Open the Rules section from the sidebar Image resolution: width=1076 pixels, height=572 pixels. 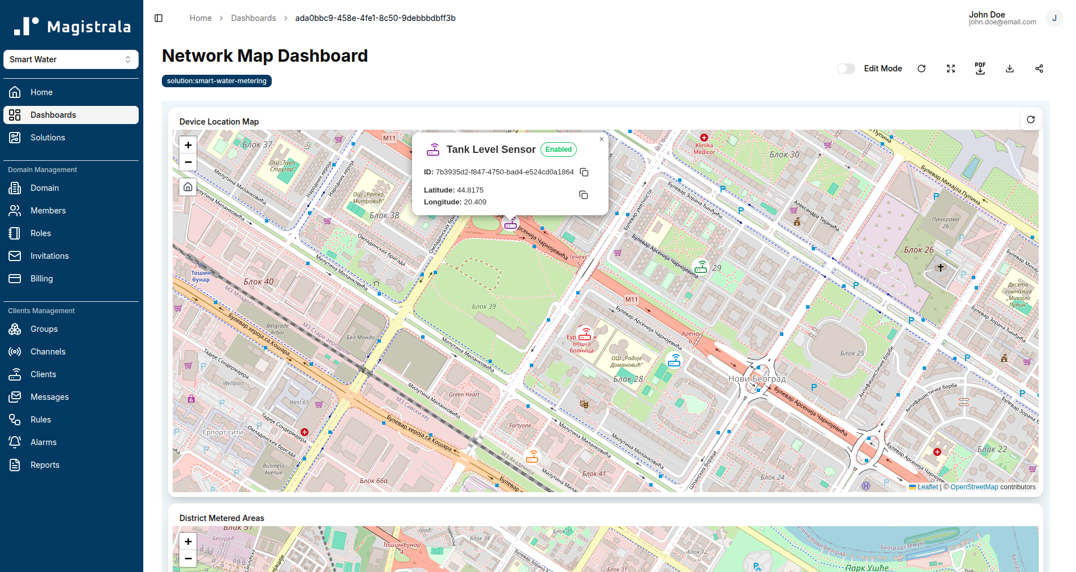(x=40, y=419)
